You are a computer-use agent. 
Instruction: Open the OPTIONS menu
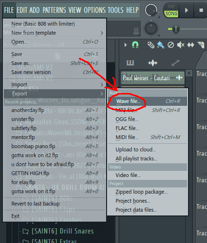click(x=95, y=10)
